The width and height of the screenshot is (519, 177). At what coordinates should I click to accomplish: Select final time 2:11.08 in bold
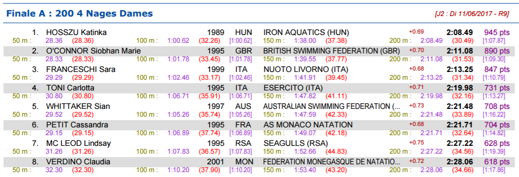460,51
